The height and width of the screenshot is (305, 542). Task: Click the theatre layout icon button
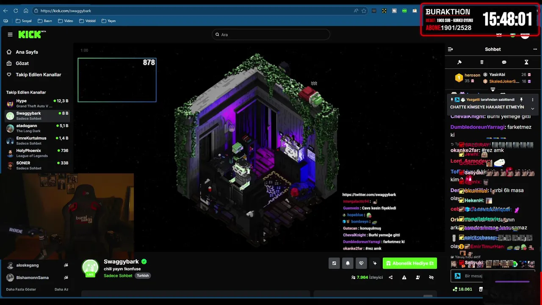tap(334, 263)
